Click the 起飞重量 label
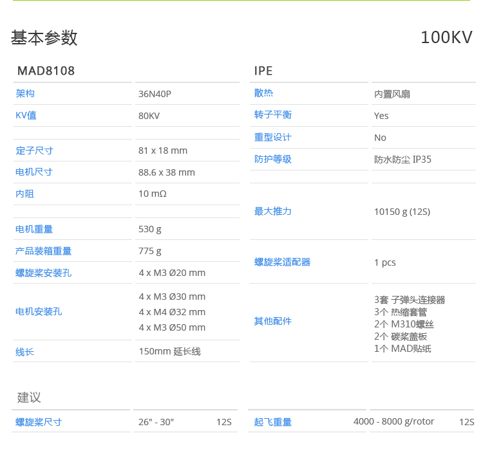Image resolution: width=483 pixels, height=467 pixels. click(273, 422)
